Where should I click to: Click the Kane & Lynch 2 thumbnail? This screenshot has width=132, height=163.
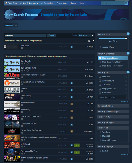tap(12, 118)
